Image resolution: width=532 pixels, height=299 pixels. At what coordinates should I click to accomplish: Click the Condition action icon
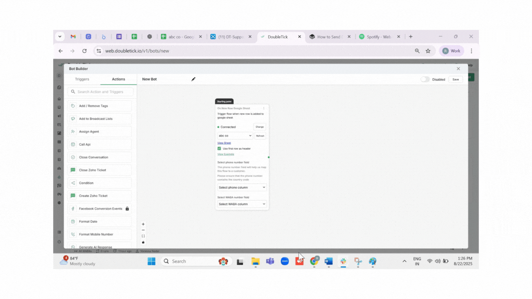73,183
